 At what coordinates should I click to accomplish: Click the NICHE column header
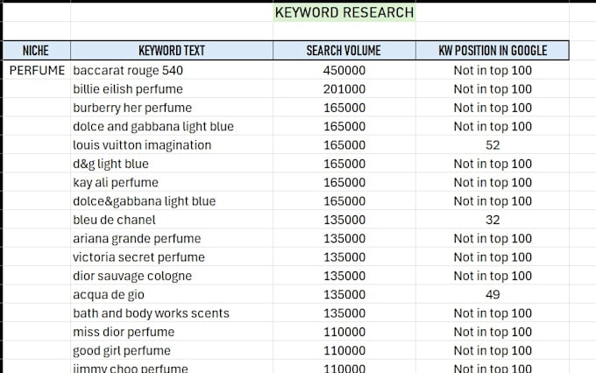(x=37, y=51)
